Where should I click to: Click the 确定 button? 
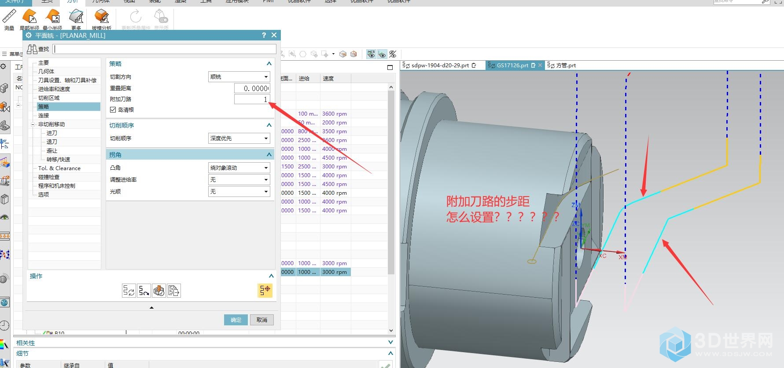click(x=236, y=320)
